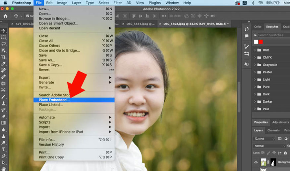Viewport: 290px width, 171px height.
Task: Switch to the Adjustments tab
Action: tap(280, 122)
